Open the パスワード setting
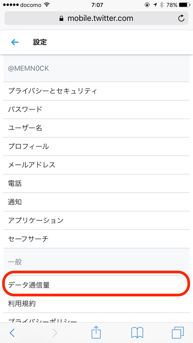Screen dimensions: 193x343 pyautogui.click(x=25, y=109)
